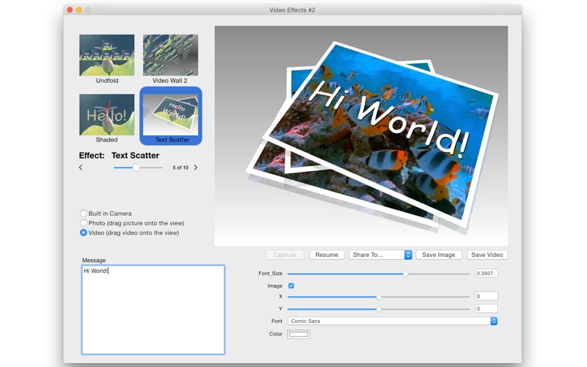587x367 pixels.
Task: Pick the Shaded effect thumbnail
Action: coord(107,115)
